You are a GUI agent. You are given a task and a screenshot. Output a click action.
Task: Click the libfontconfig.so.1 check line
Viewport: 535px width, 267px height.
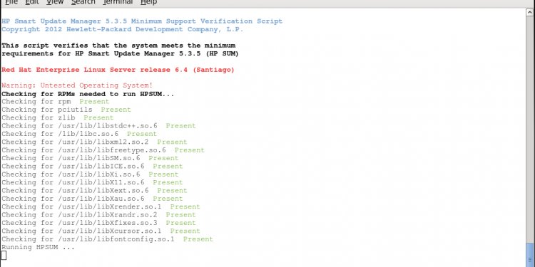(107, 239)
